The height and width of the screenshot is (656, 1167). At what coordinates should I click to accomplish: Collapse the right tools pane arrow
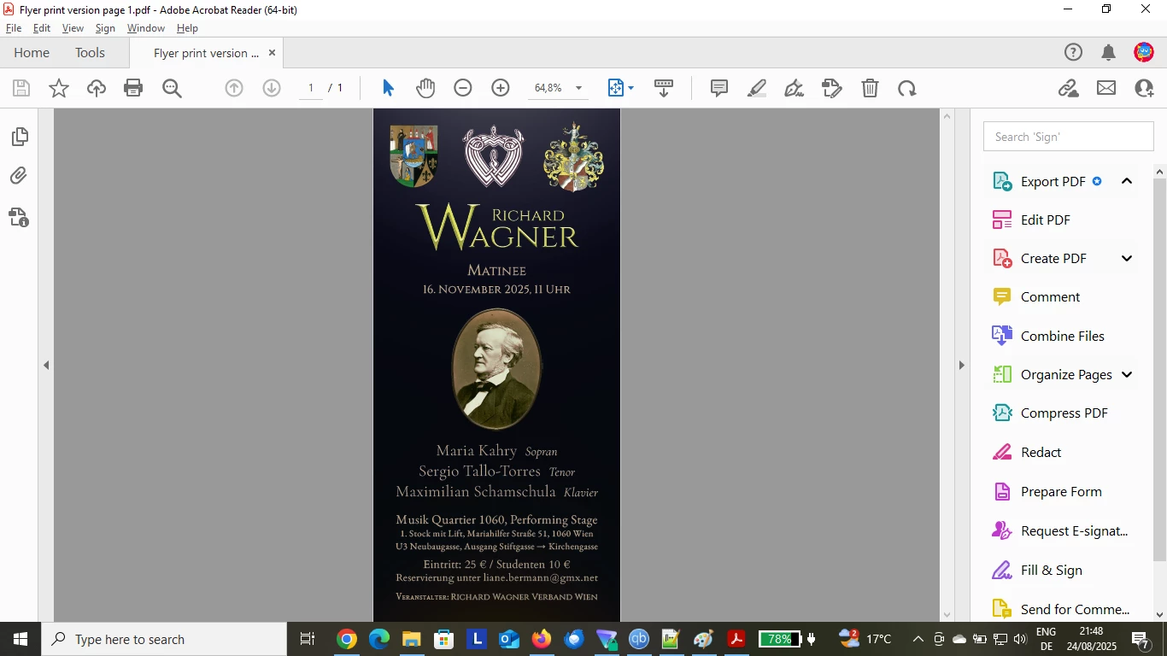[962, 365]
